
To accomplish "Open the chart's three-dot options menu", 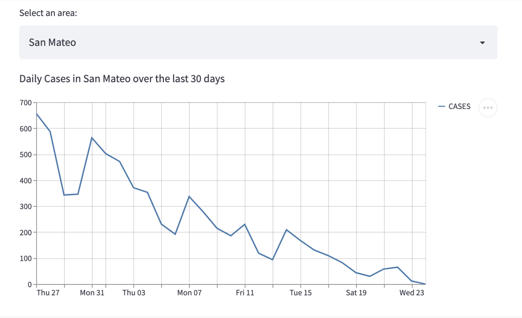I will (x=487, y=108).
